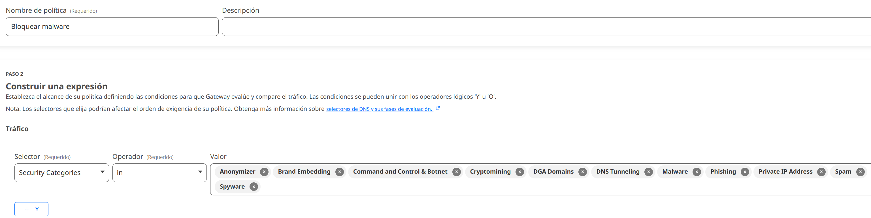Click the external link icon beside DNS selectors
This screenshot has width=871, height=218.
pyautogui.click(x=438, y=108)
